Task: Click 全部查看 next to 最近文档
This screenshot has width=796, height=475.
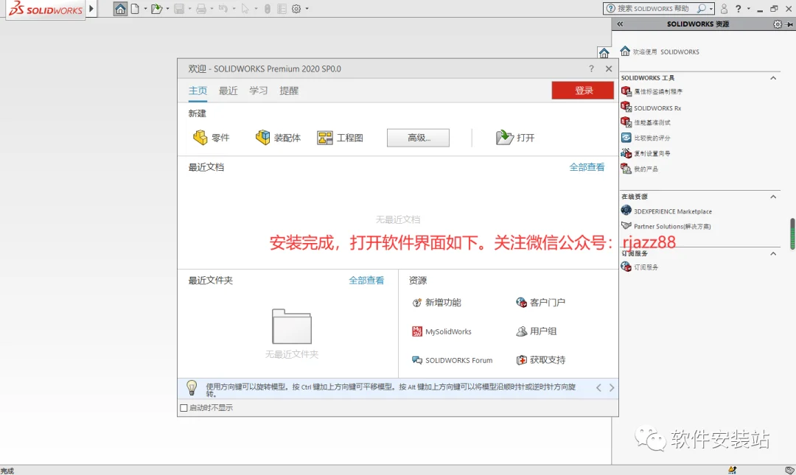Action: click(x=587, y=167)
